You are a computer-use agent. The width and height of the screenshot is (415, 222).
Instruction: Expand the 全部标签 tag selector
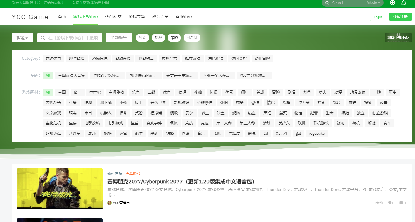[x=119, y=38]
